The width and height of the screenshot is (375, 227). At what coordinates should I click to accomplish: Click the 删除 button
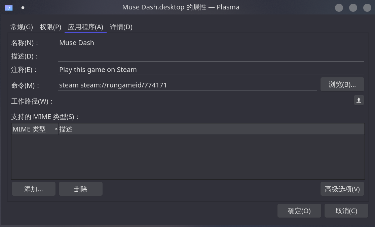pyautogui.click(x=80, y=189)
